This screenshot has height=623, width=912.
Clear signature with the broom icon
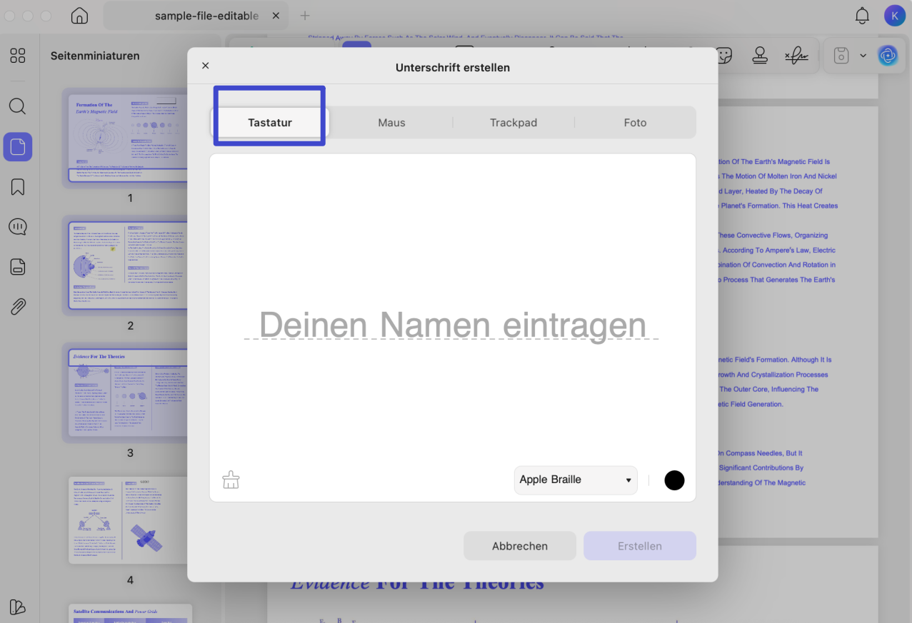pyautogui.click(x=231, y=480)
